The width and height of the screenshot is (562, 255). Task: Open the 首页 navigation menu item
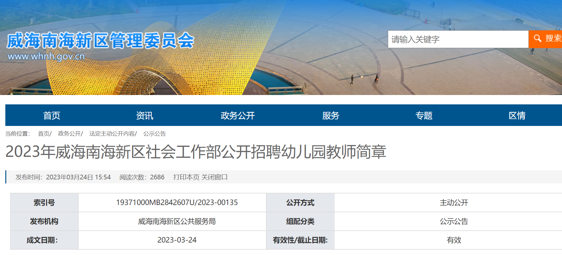52,116
